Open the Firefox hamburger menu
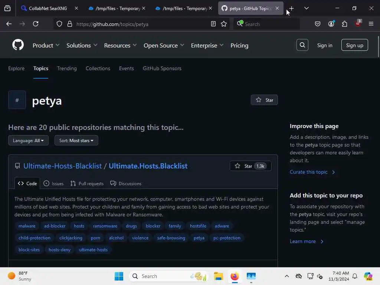The width and height of the screenshot is (380, 285). tap(371, 24)
